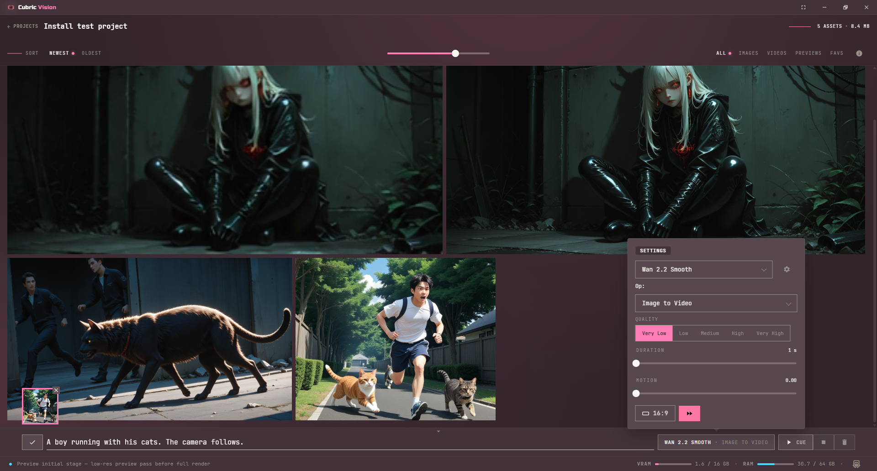Click the stop square button
This screenshot has height=471, width=877.
coord(824,442)
